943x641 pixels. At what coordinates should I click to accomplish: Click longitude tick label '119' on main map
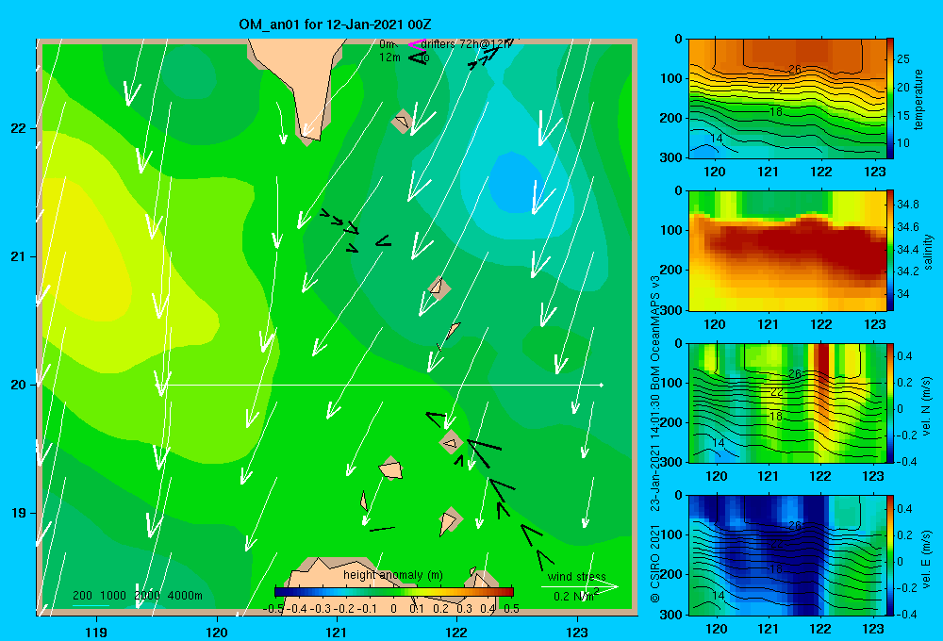click(x=97, y=632)
